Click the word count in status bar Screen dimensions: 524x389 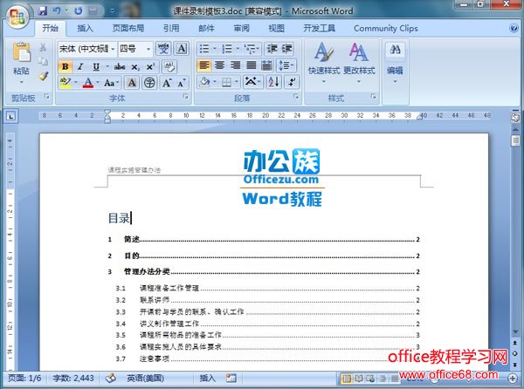[73, 378]
